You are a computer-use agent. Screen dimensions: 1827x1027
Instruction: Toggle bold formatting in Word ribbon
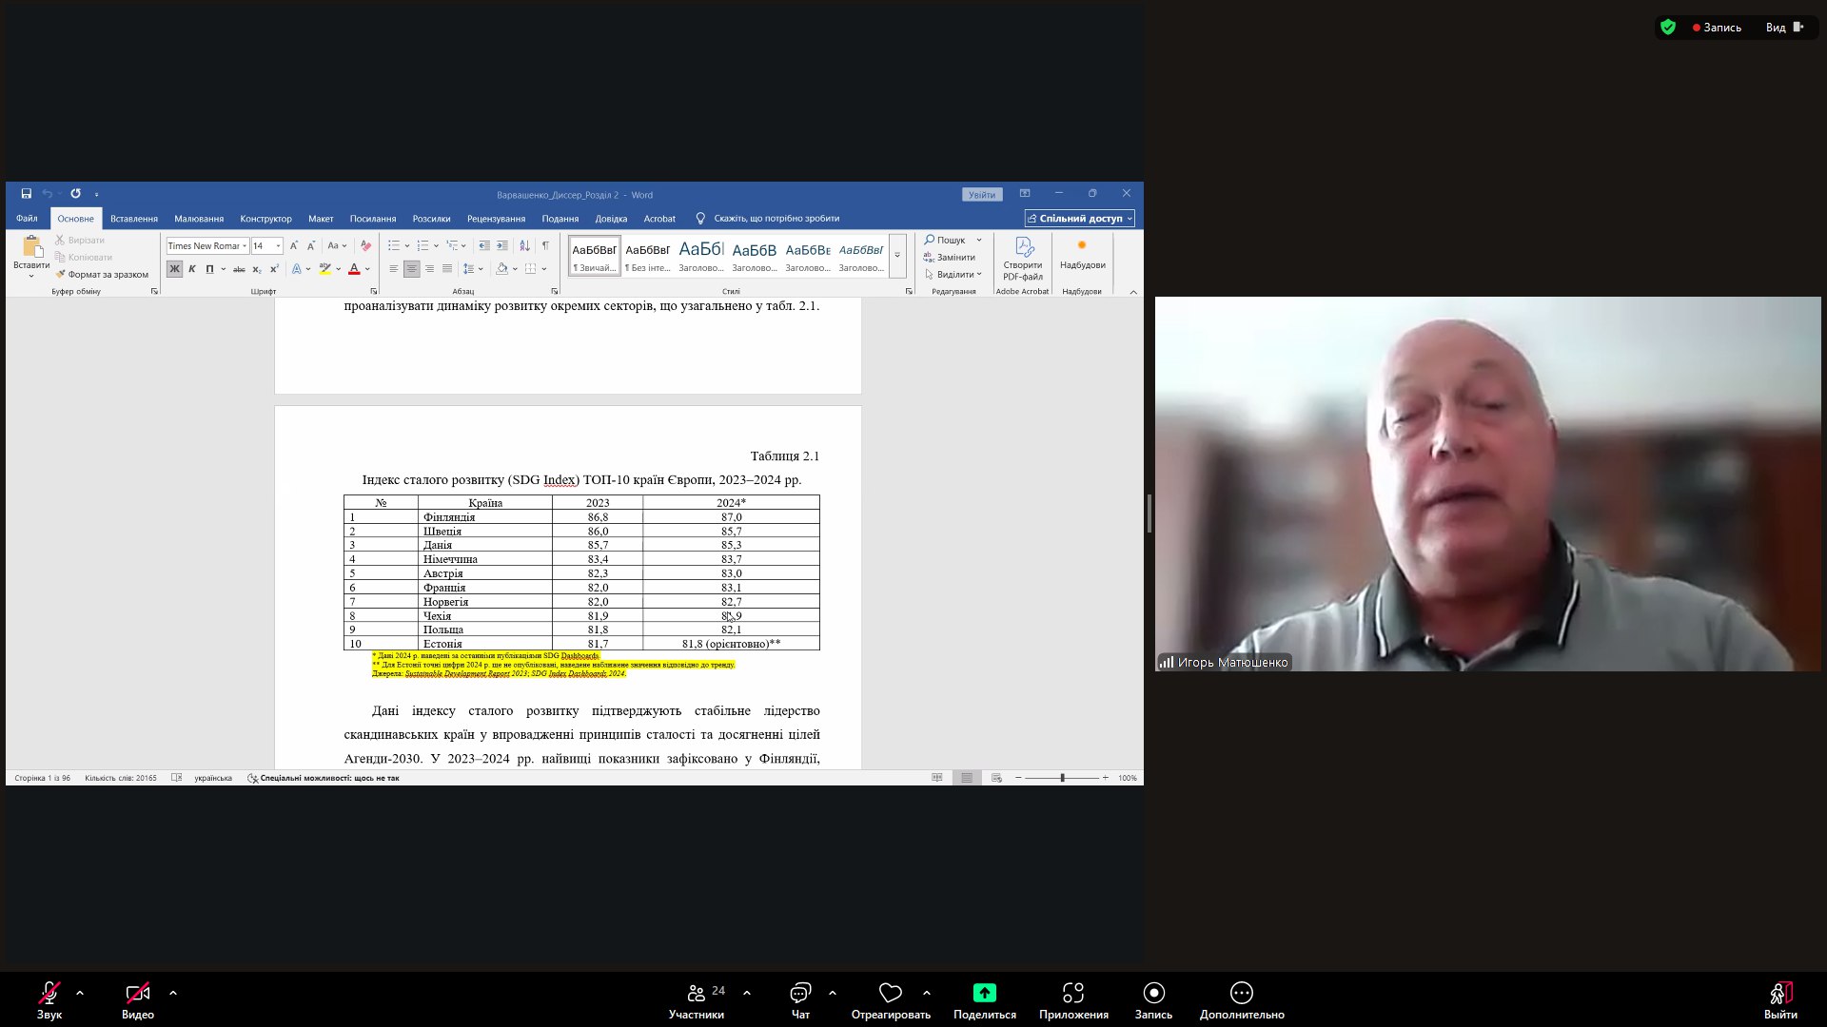coord(174,269)
